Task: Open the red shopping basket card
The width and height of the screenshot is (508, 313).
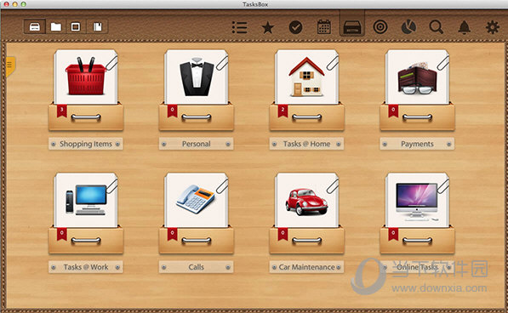Action: pos(86,77)
